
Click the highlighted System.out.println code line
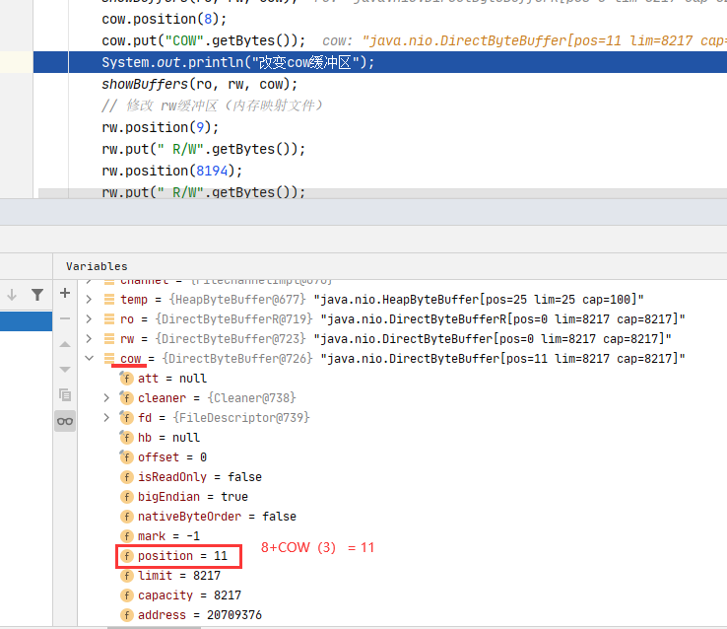click(237, 63)
